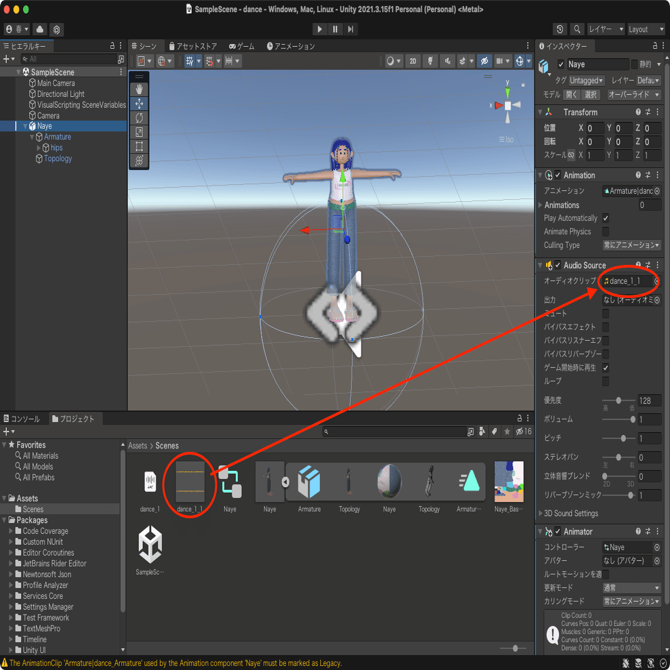Click Assets breadcrumb link
The image size is (670, 670).
pos(138,446)
